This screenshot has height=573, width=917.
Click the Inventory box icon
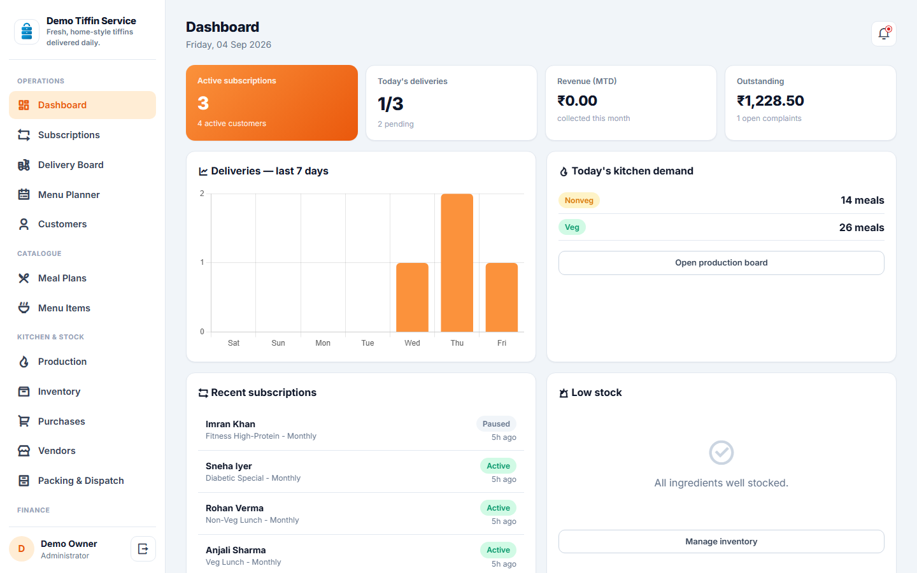pyautogui.click(x=24, y=392)
